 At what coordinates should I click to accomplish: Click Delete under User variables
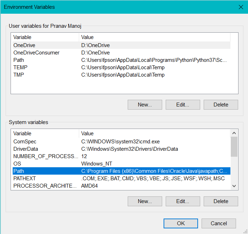pyautogui.click(x=221, y=105)
